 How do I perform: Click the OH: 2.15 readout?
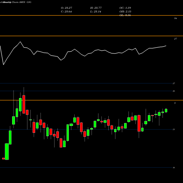click(125, 12)
